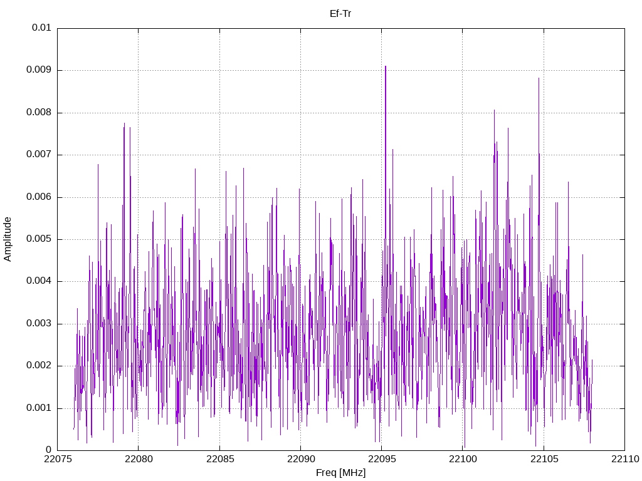Click the 0.007 y-axis tick label
Screen dimensions: 642x481
tap(39, 154)
